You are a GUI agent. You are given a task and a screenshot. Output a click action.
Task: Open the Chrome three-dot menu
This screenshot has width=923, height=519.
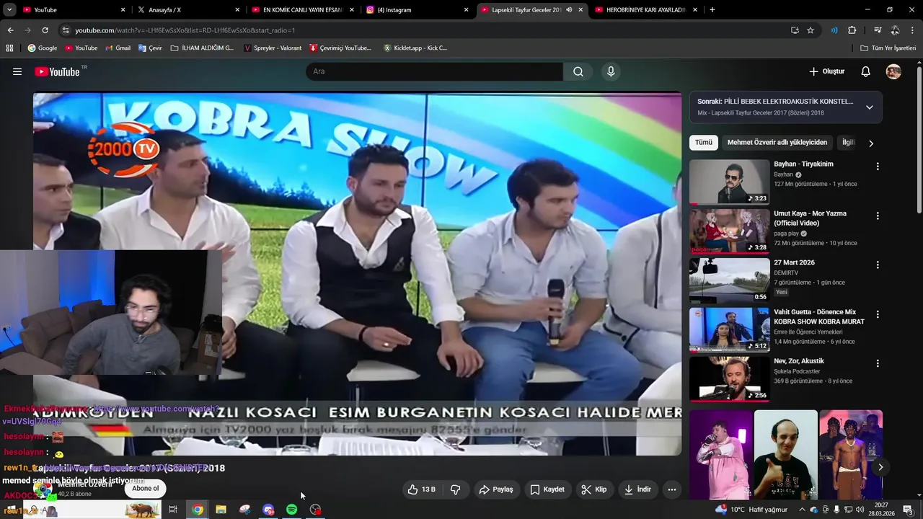click(x=912, y=30)
